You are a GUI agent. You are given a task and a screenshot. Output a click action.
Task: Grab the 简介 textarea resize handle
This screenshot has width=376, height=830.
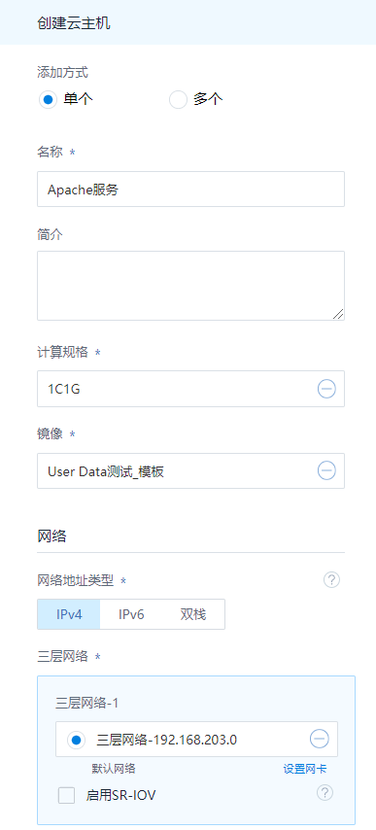[338, 315]
